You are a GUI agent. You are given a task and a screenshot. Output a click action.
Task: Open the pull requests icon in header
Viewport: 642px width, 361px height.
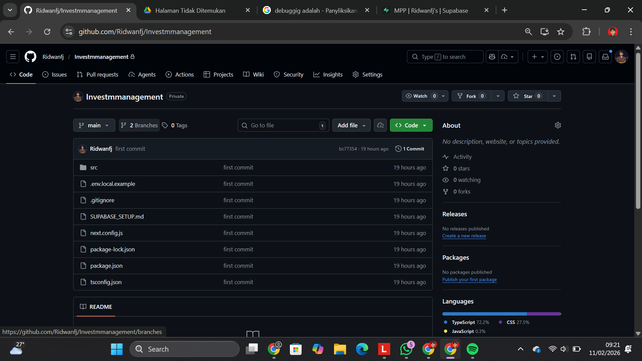pyautogui.click(x=573, y=57)
